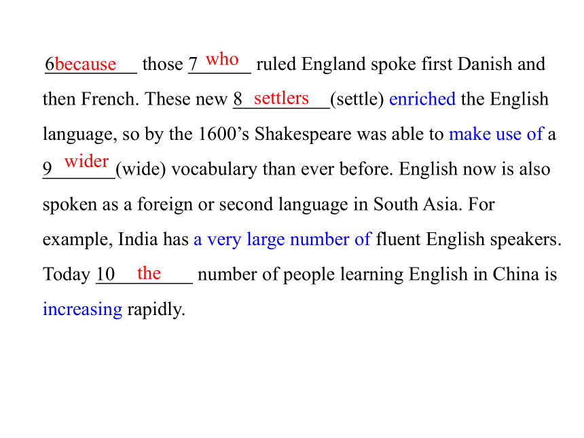Click the word 'Shakespeare'

[303, 134]
